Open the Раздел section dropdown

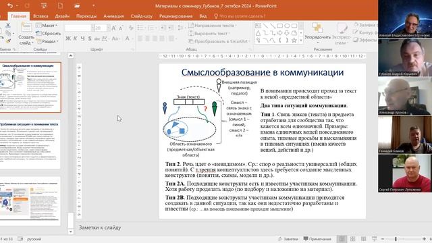pos(47,41)
